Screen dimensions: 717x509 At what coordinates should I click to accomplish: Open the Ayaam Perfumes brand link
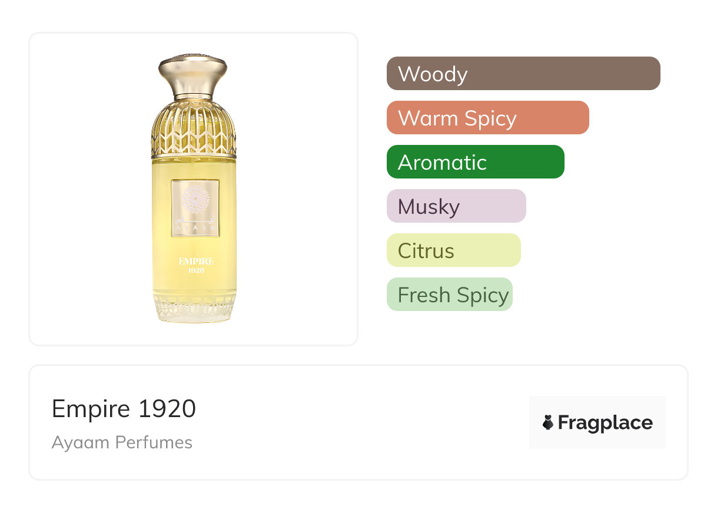pos(122,442)
